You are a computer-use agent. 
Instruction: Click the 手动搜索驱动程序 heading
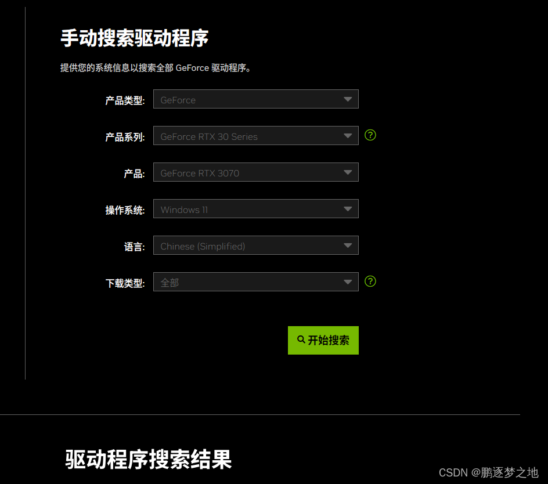coord(135,38)
